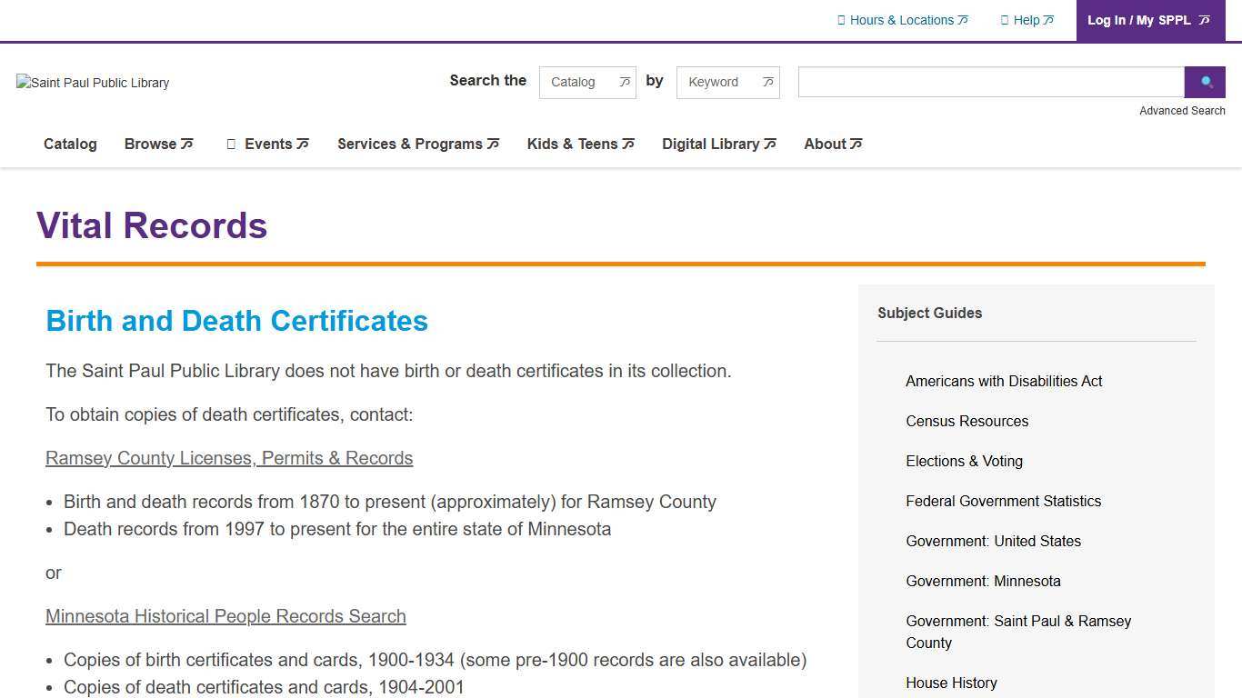1242x698 pixels.
Task: Open Ramsey County Licenses, Permits & Records link
Action: 229,458
